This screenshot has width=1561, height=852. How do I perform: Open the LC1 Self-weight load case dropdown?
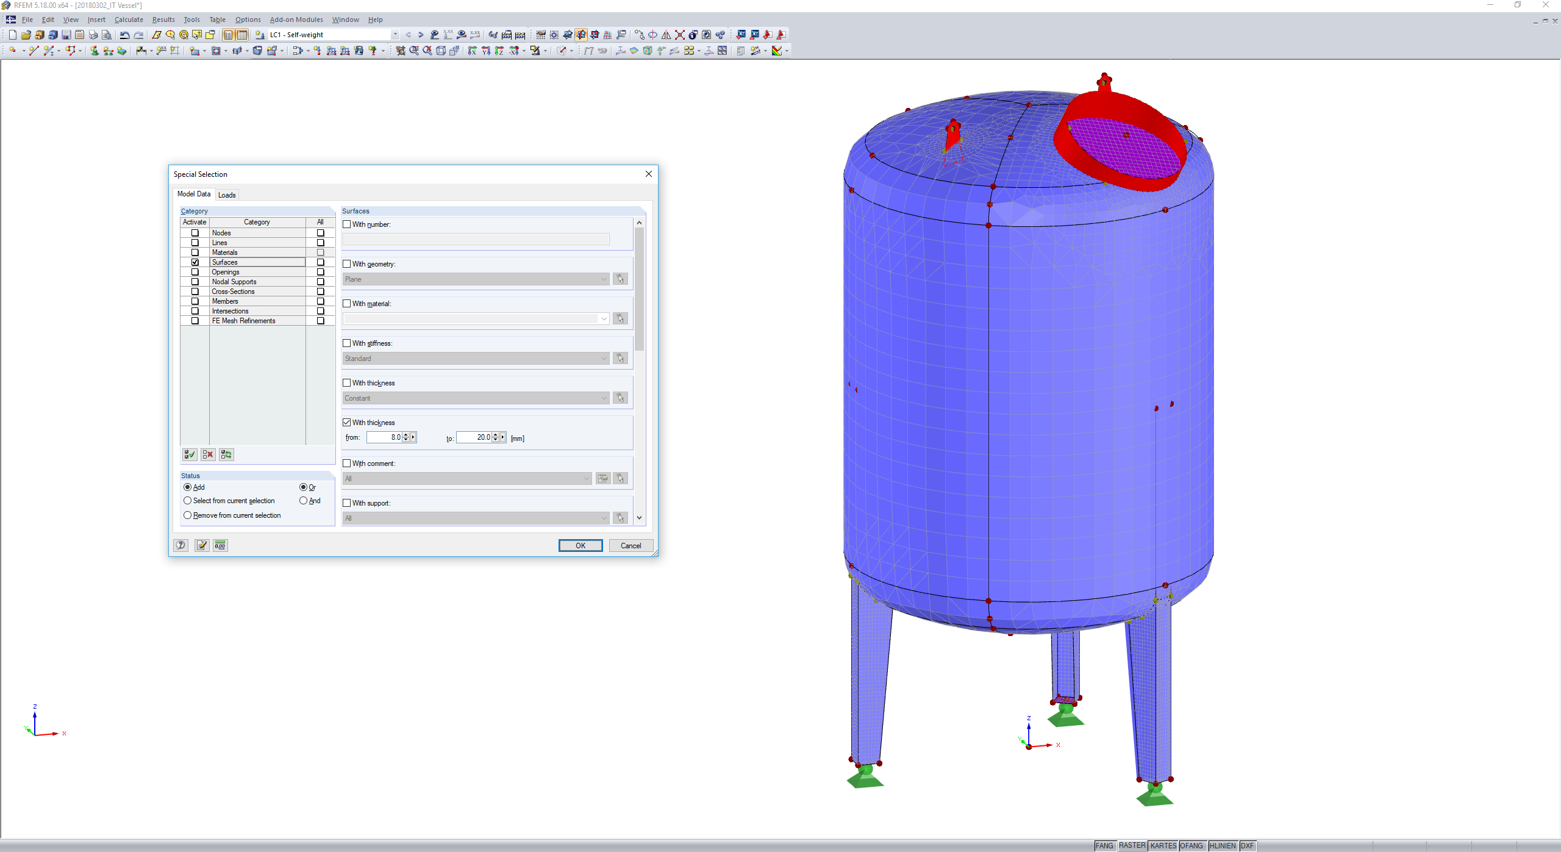pyautogui.click(x=395, y=35)
